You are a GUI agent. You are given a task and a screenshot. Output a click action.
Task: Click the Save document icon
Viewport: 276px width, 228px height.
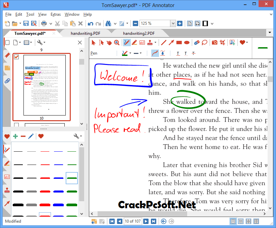tap(26, 23)
